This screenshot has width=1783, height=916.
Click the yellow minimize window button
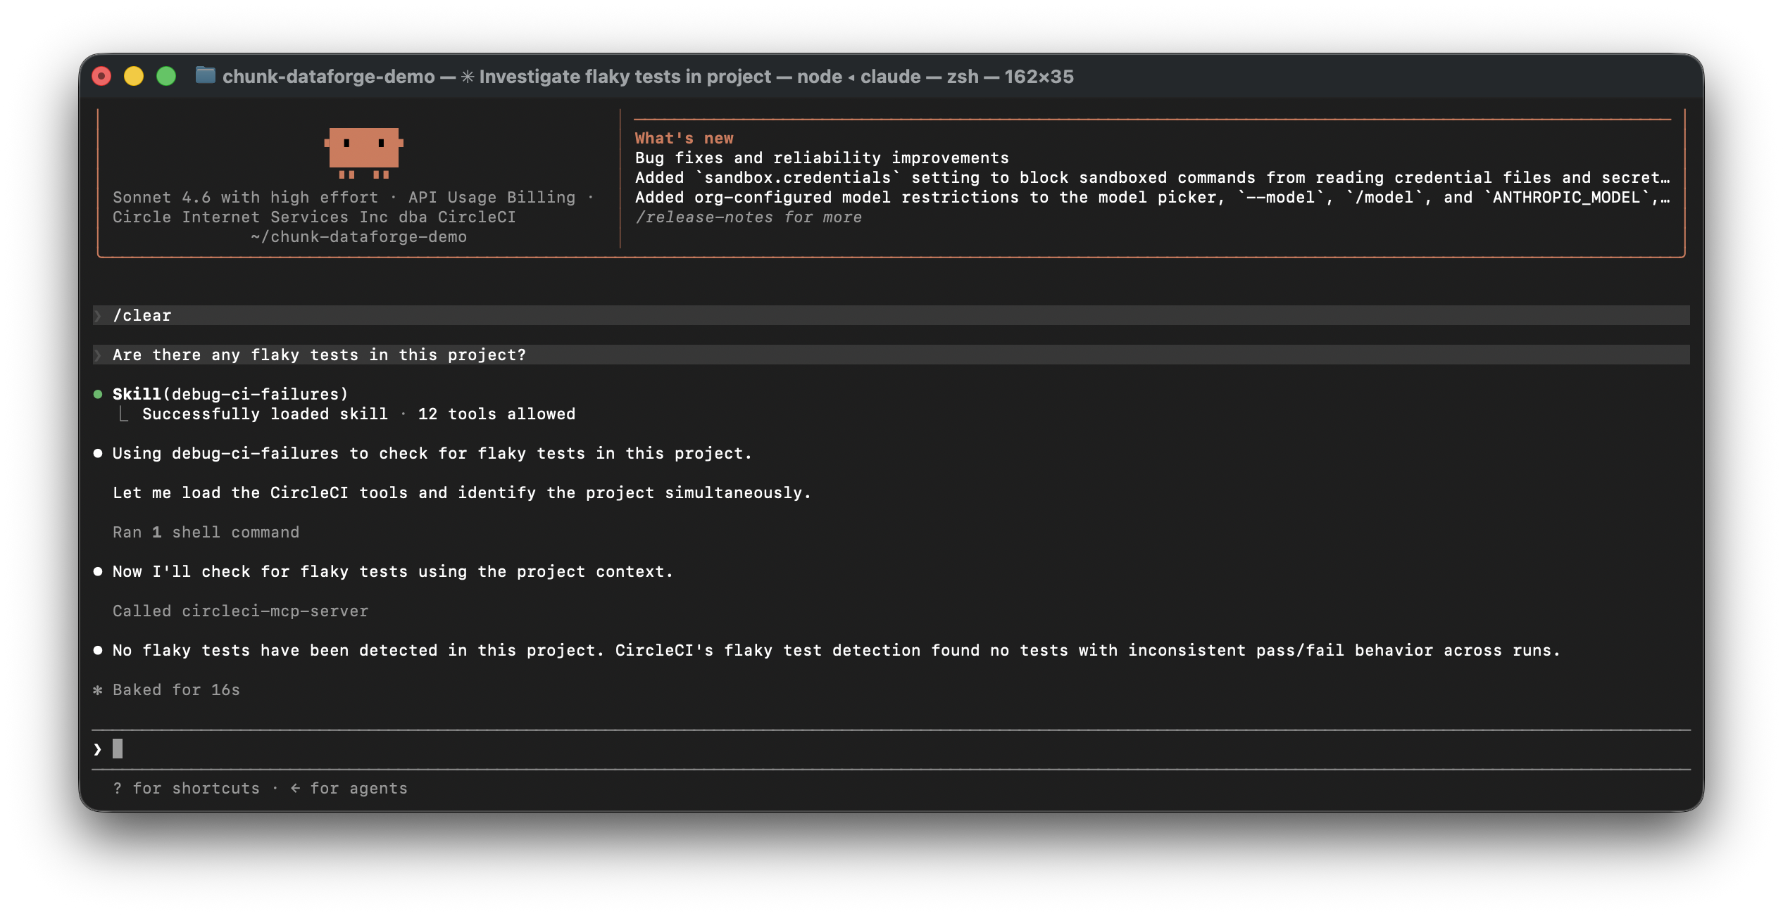pyautogui.click(x=134, y=76)
